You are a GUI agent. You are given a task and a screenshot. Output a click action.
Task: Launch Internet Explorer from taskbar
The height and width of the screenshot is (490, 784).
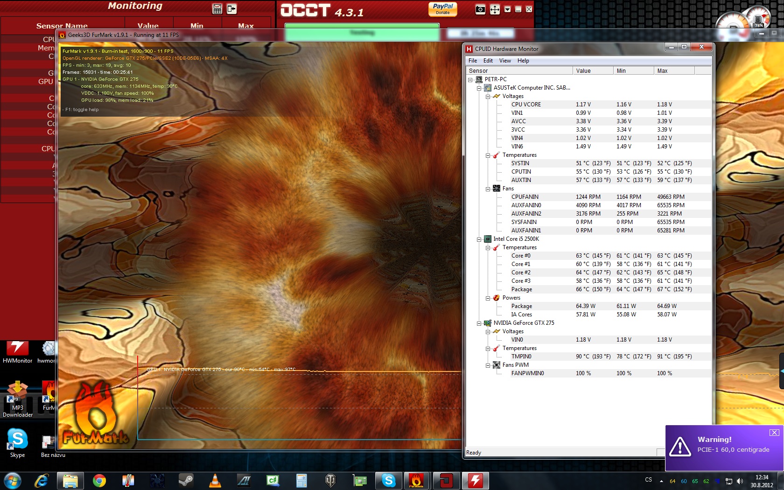(x=42, y=481)
